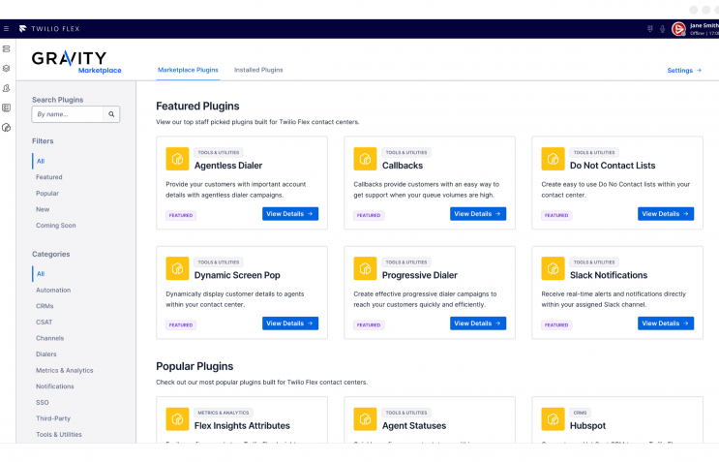Screen dimensions: 719x462
Task: Select the SSO category
Action: click(x=43, y=402)
